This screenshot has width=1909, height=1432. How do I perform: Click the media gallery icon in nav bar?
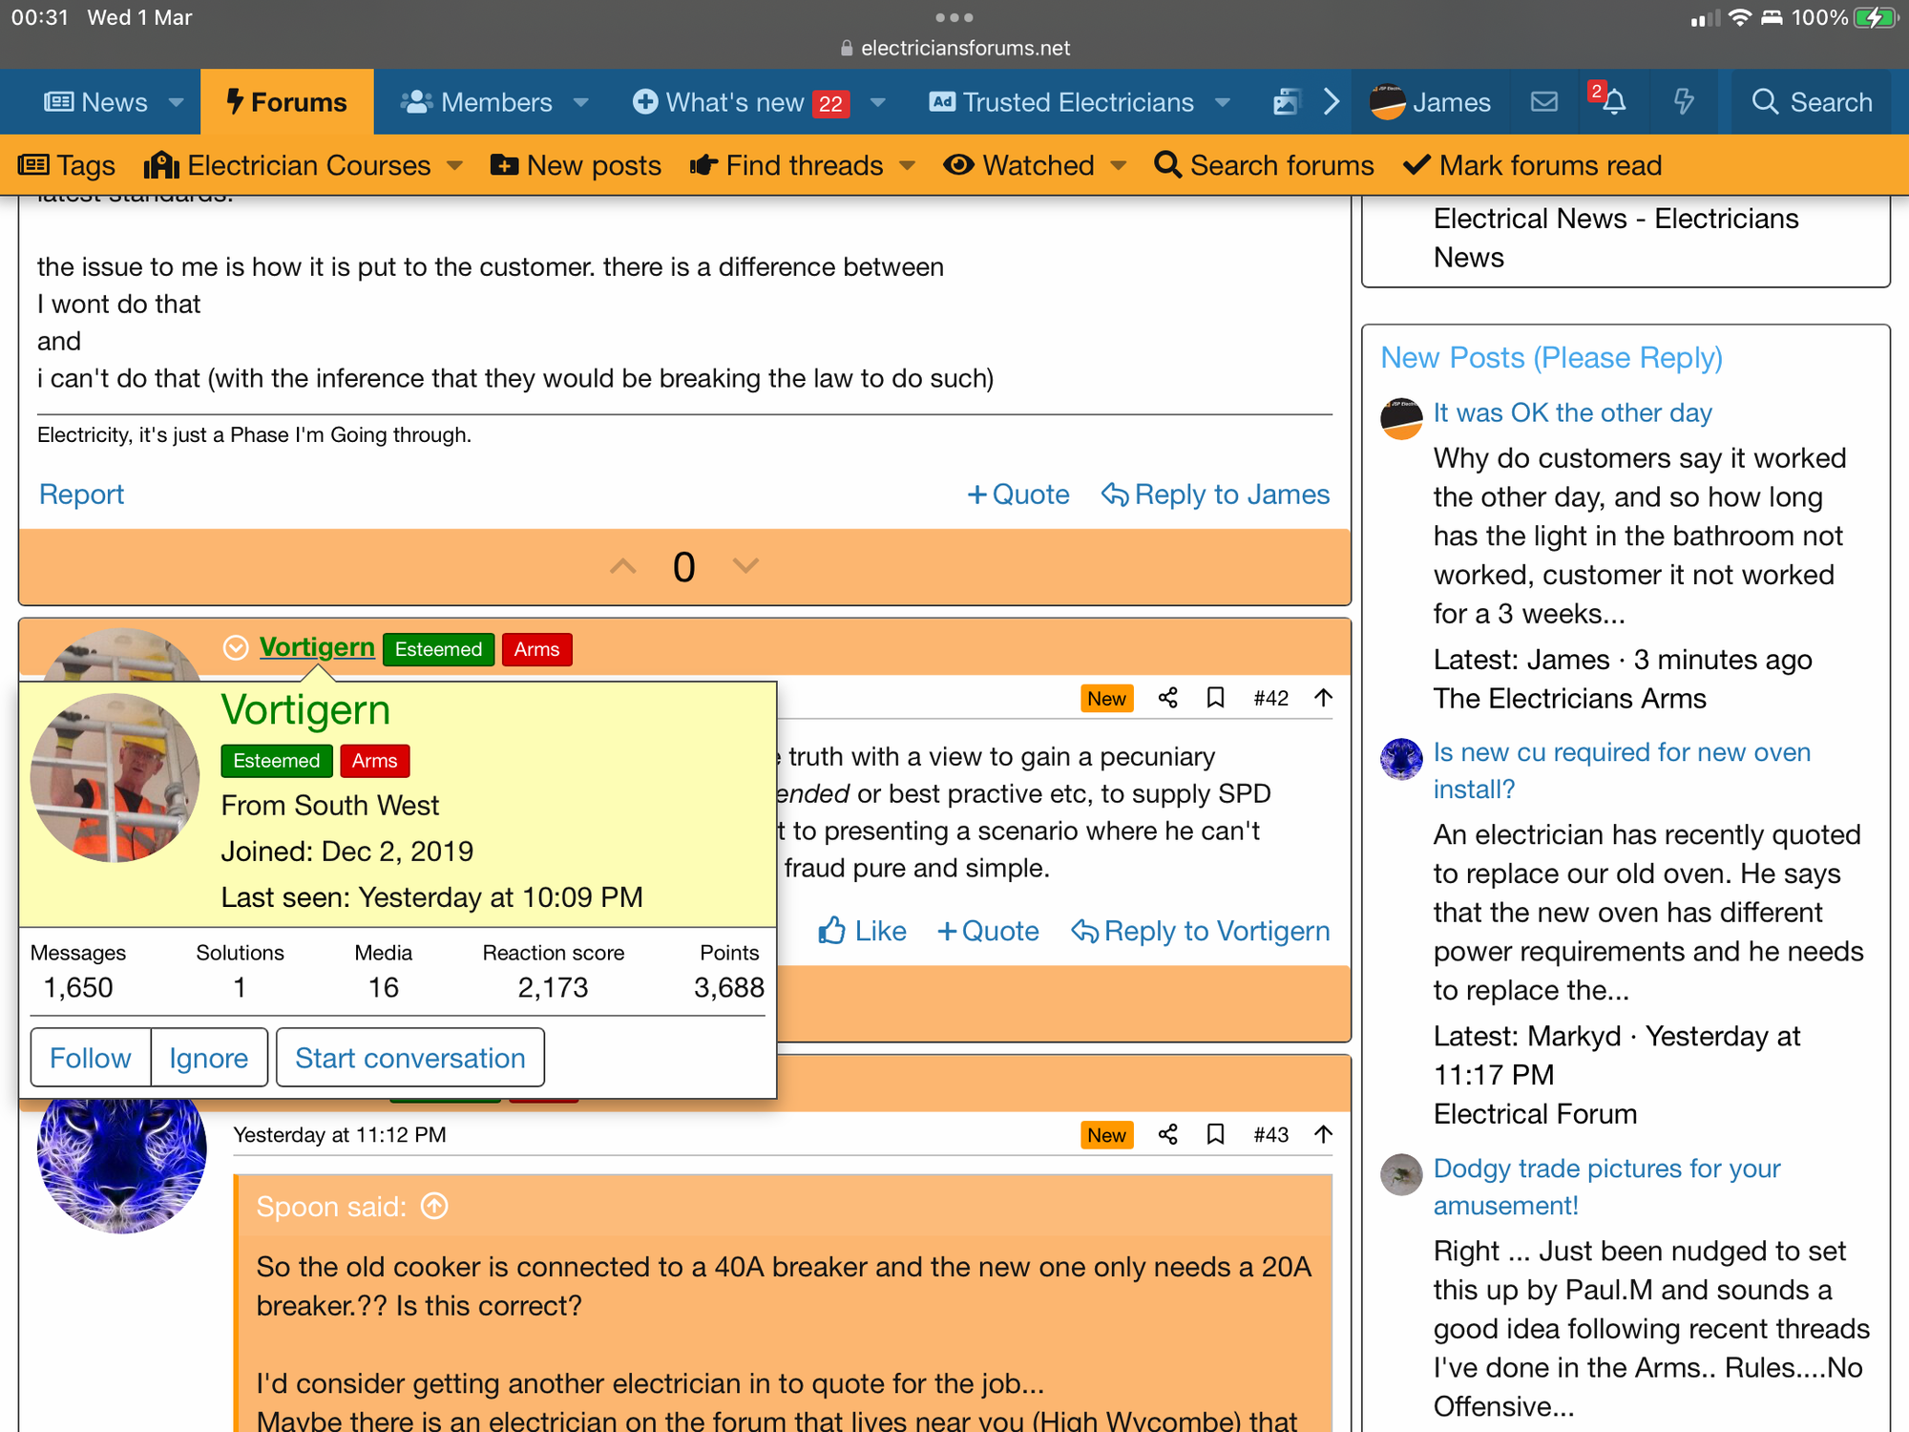point(1287,102)
